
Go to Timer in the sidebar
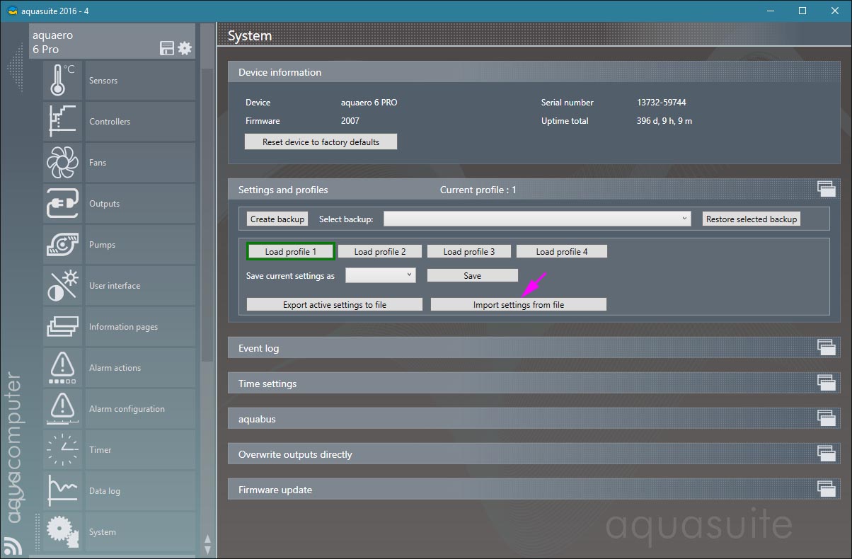(100, 450)
